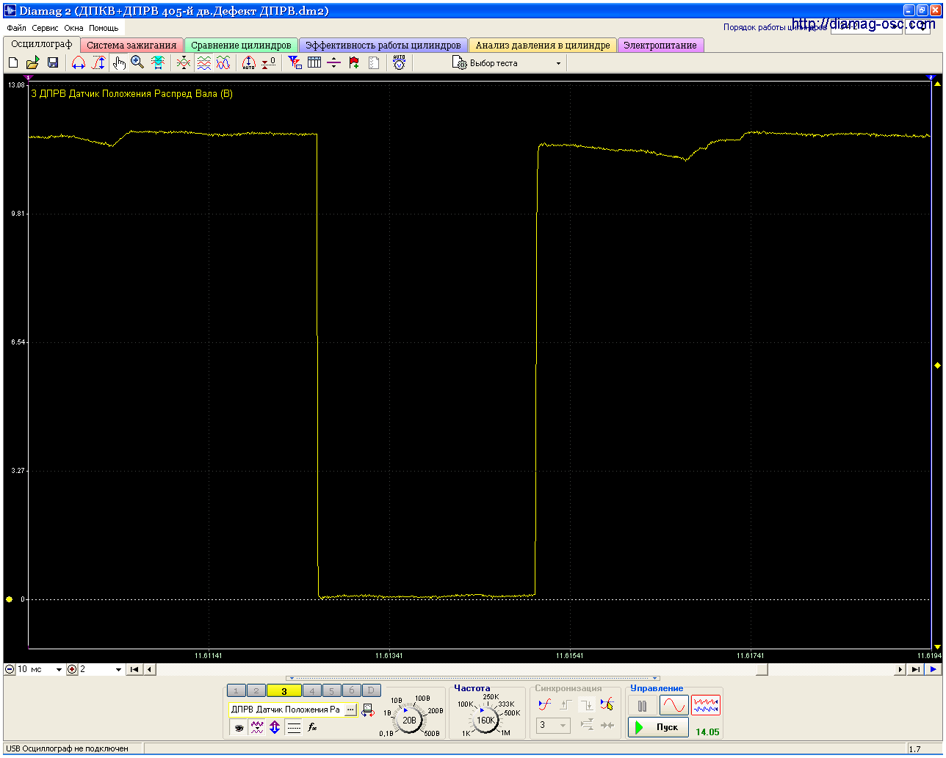
Task: Select the Осциллограф tab
Action: pos(42,45)
